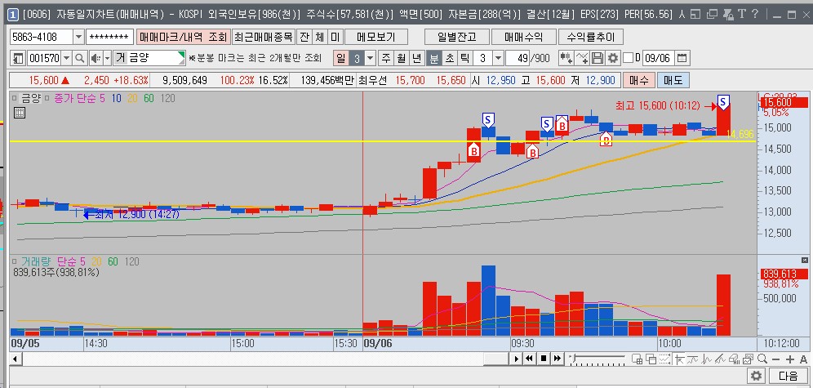Open the 수익률추이 view
Image resolution: width=813 pixels, height=388 pixels.
tap(590, 37)
